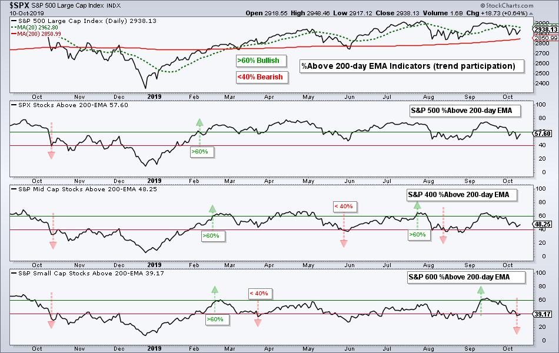
Task: Select the Low 2917.12 value
Action: point(352,13)
